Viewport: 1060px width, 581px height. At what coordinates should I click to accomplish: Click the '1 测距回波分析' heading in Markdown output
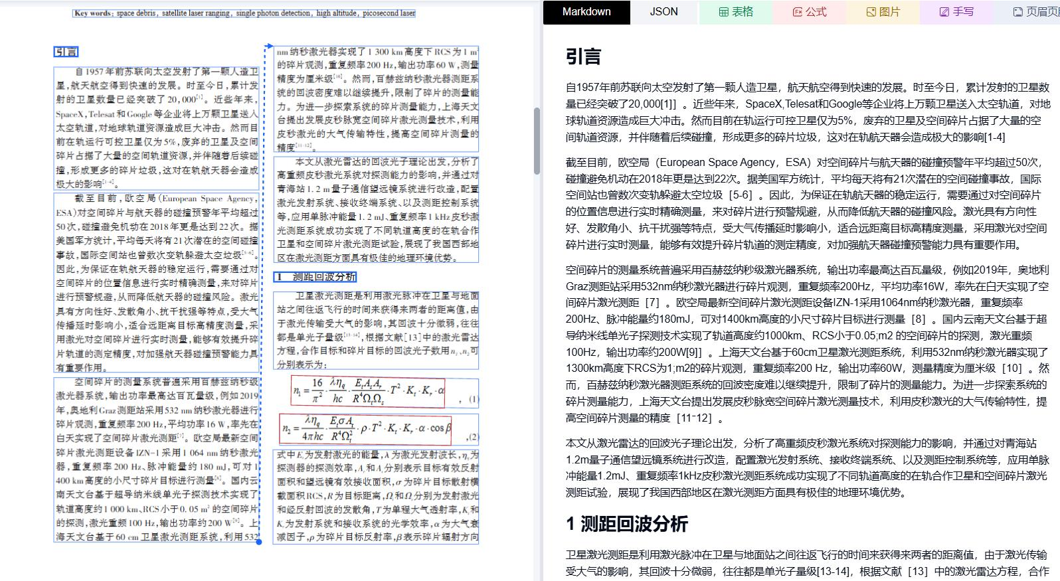627,524
